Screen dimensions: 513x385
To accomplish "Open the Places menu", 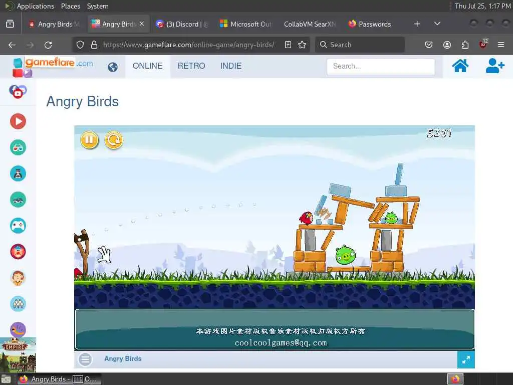I will point(70,6).
